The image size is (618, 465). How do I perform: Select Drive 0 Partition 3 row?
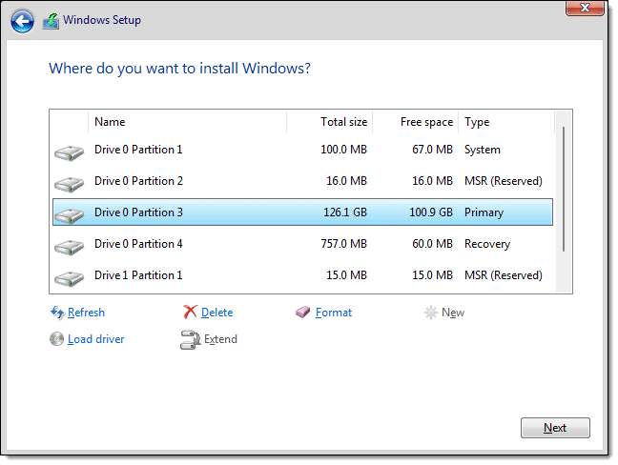(302, 212)
